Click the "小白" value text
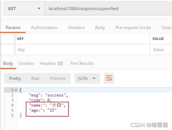The image size is (172, 130). (57, 105)
